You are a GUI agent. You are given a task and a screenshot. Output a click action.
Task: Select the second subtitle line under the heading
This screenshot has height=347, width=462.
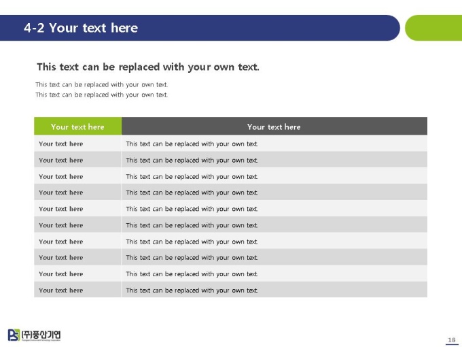[102, 95]
